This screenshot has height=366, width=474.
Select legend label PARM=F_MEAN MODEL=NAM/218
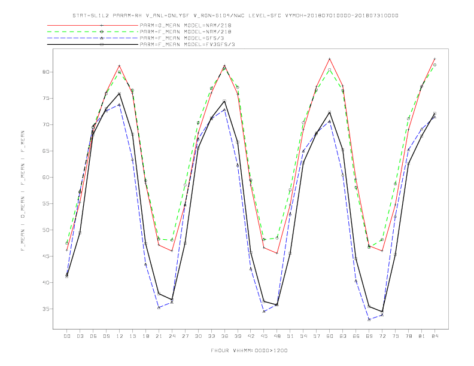coord(186,32)
